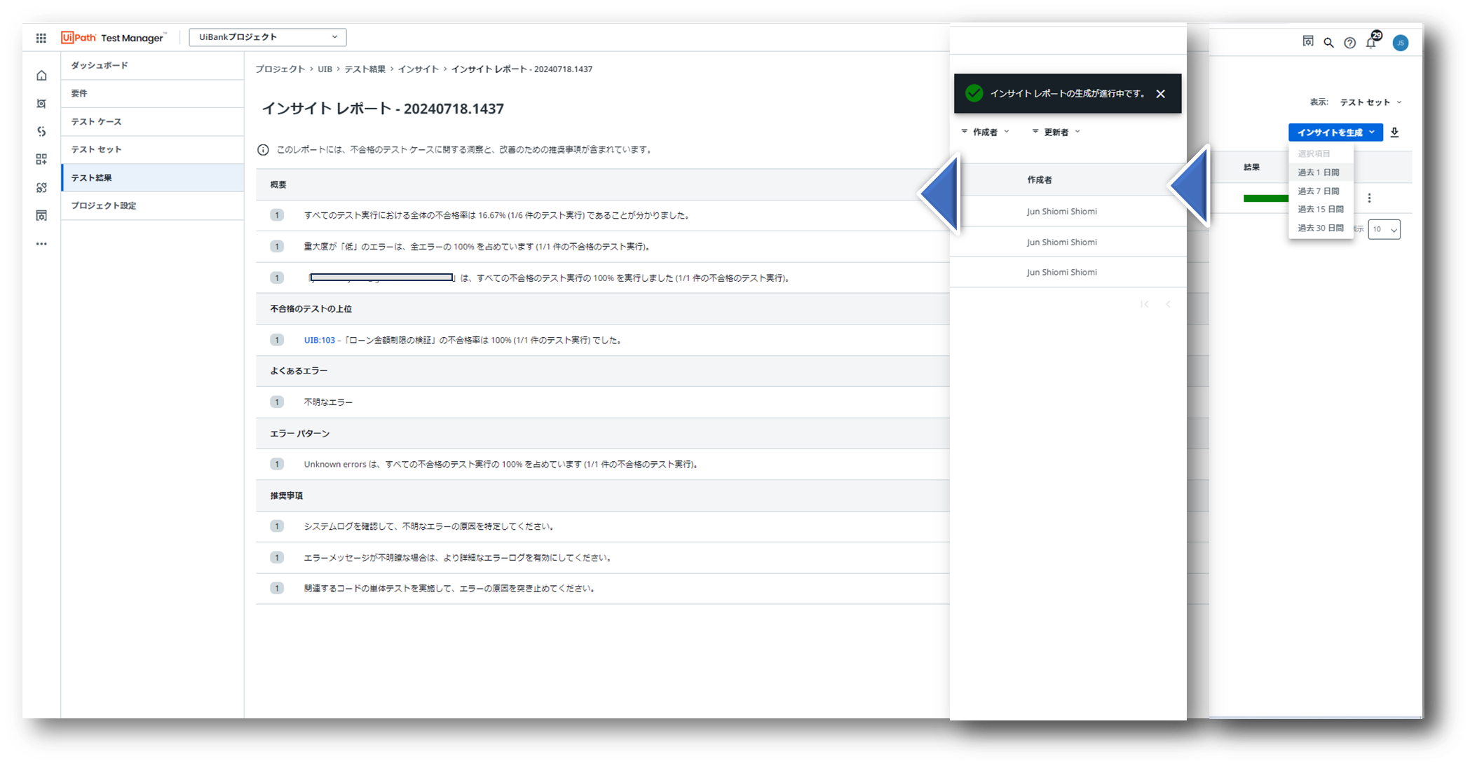Click the help question mark icon

click(x=1349, y=43)
